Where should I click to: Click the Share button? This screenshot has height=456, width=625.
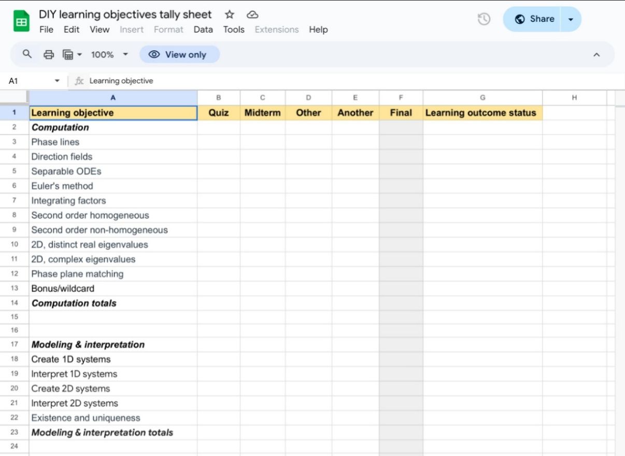coord(535,19)
